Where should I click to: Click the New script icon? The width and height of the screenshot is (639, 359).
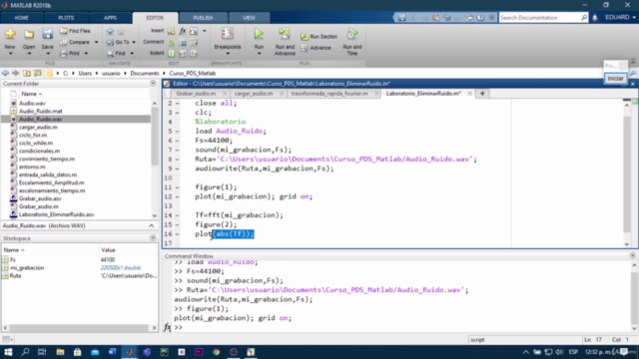click(x=10, y=34)
